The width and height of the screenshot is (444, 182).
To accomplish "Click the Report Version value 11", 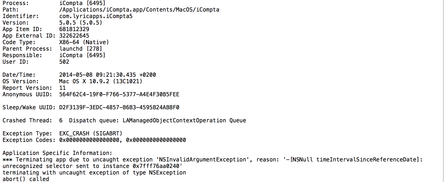I will [x=62, y=88].
